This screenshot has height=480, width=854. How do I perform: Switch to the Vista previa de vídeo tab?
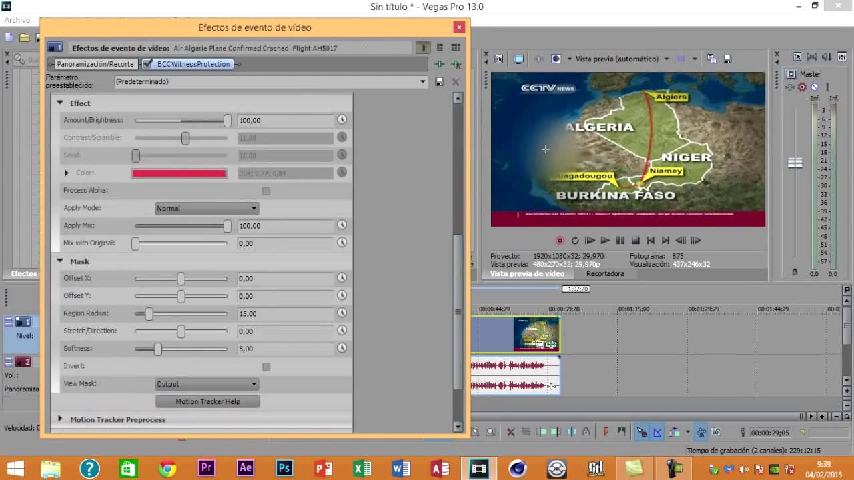pyautogui.click(x=527, y=274)
